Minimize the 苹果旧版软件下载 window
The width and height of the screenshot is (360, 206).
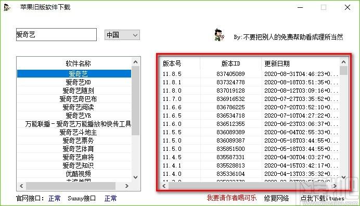(300, 7)
